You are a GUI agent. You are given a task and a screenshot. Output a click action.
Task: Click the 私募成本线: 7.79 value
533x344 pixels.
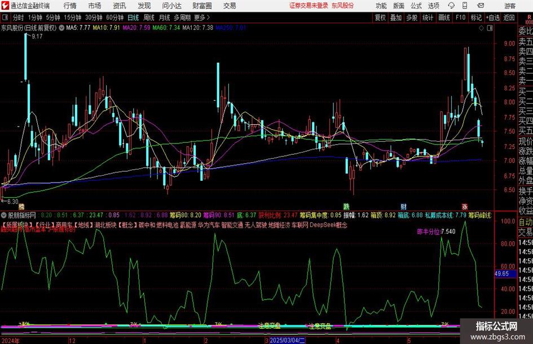pos(446,215)
